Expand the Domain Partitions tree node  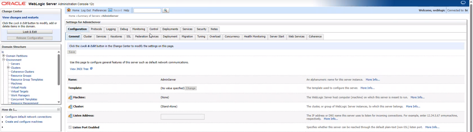pos(4,56)
